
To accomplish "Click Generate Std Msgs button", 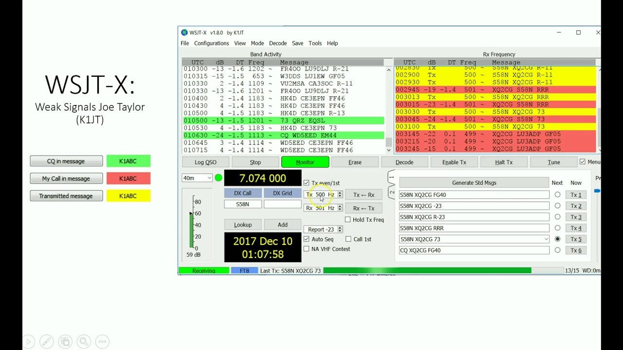I will 474,183.
